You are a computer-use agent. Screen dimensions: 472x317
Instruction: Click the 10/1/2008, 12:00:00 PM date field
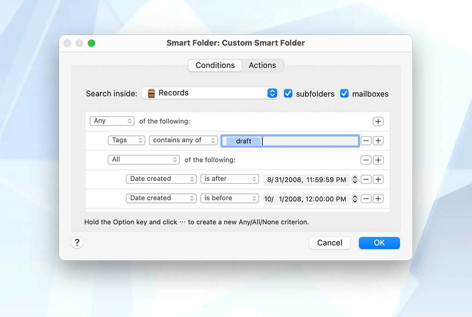[x=306, y=199]
